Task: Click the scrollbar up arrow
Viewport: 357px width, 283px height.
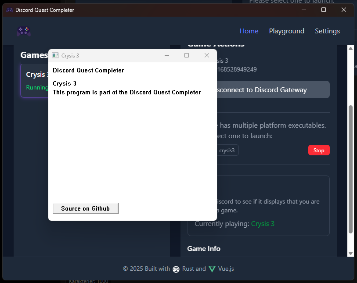Action: point(350,48)
